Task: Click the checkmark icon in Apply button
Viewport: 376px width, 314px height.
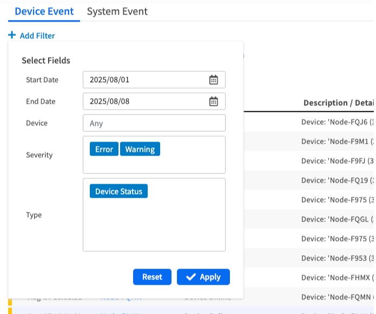Action: [x=190, y=277]
